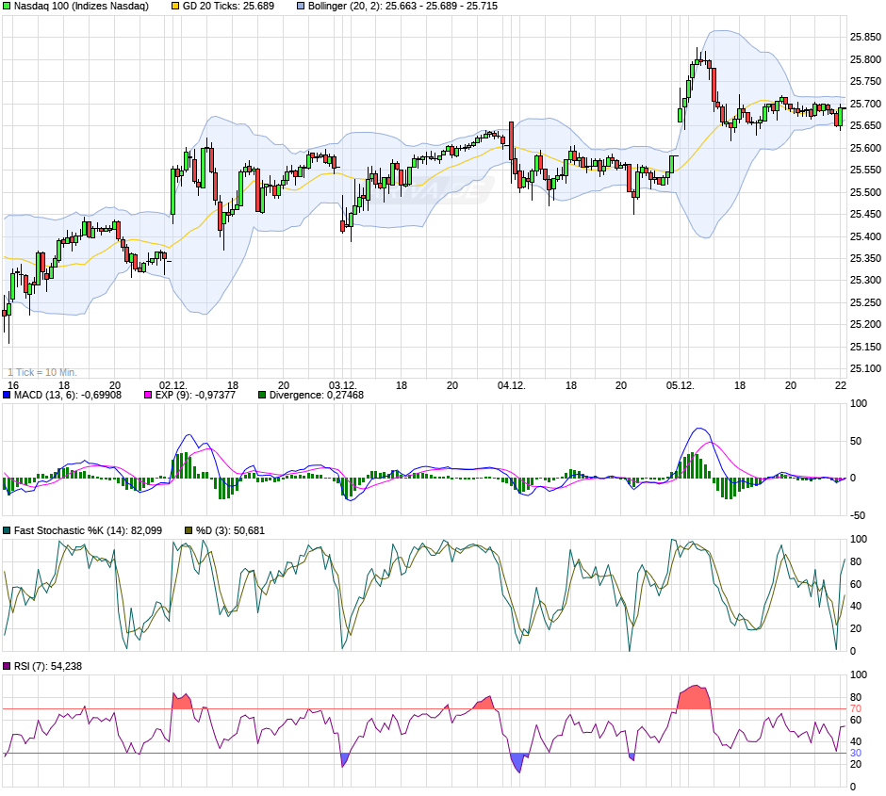Select the 'RSI (7): 54,238' label

[48, 666]
